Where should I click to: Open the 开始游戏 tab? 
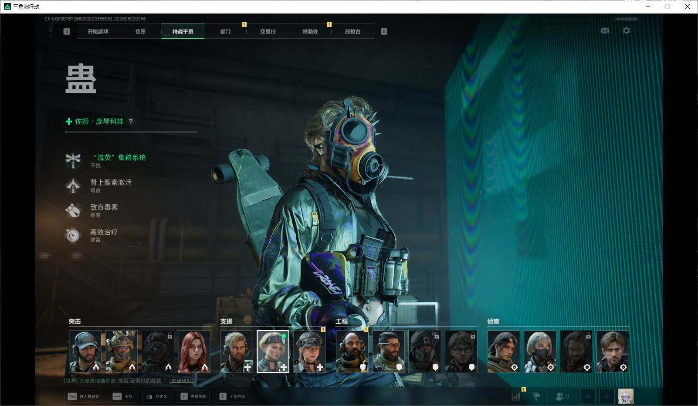98,31
